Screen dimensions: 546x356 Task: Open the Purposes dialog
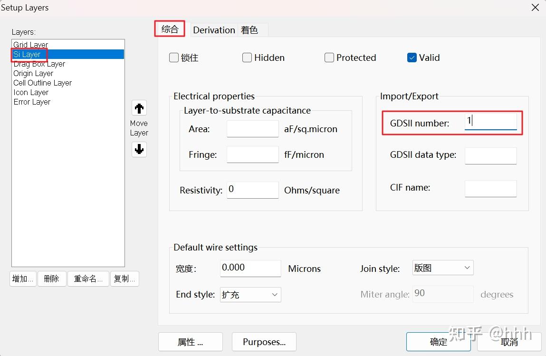[264, 342]
